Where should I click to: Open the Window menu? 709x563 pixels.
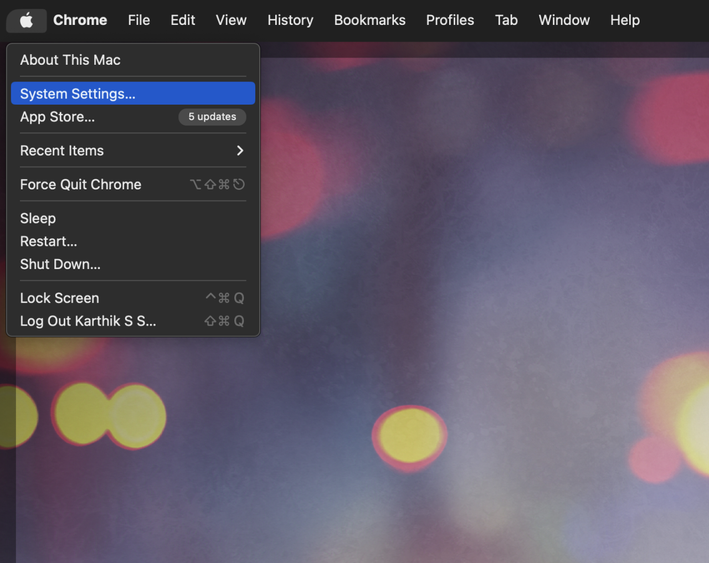tap(564, 20)
